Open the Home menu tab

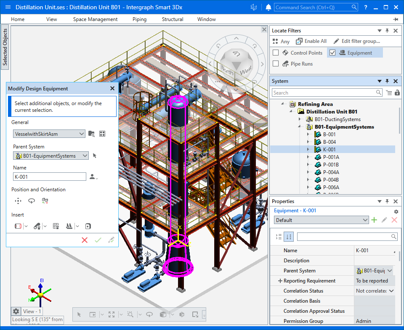pyautogui.click(x=18, y=19)
